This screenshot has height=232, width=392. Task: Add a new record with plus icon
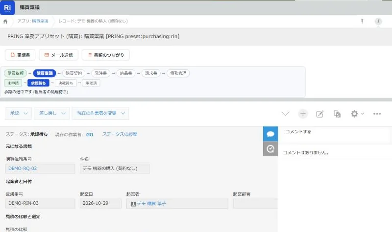click(303, 114)
